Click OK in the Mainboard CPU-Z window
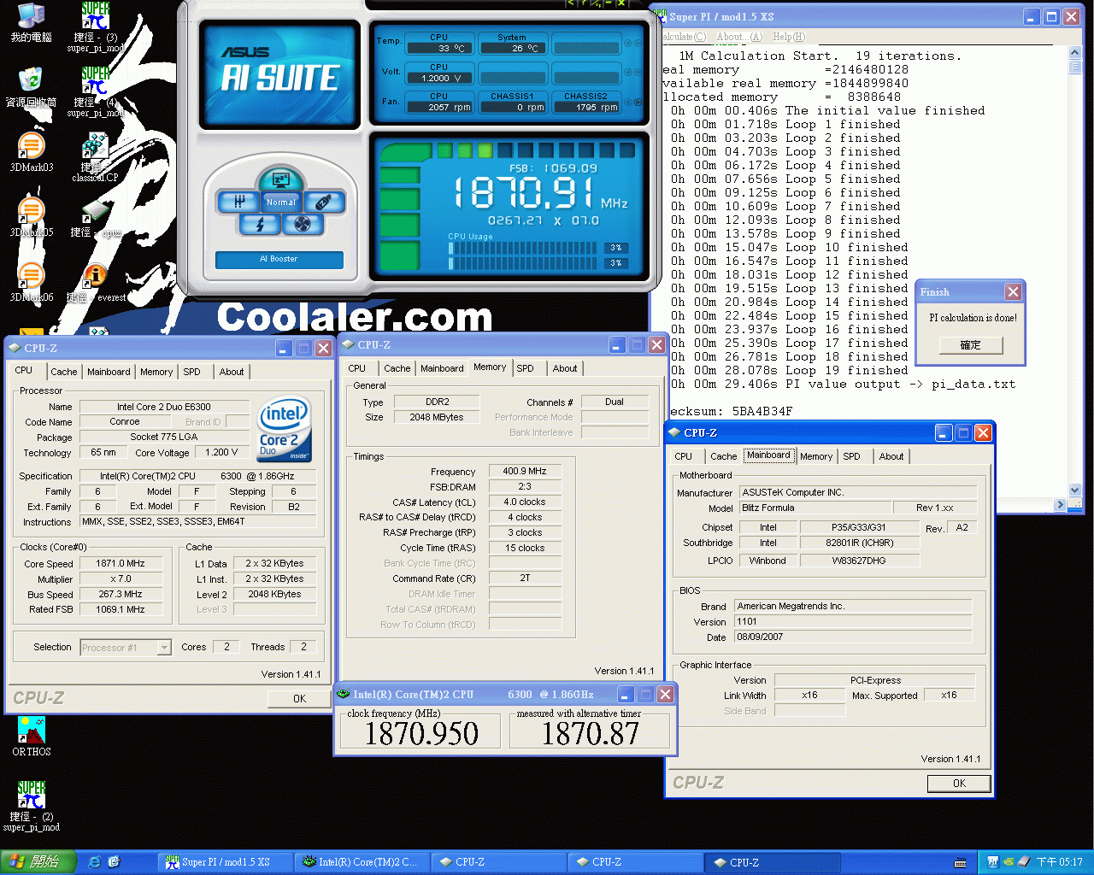 point(959,784)
